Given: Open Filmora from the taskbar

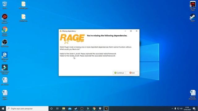Looking at the screenshot, I should coord(88,109).
